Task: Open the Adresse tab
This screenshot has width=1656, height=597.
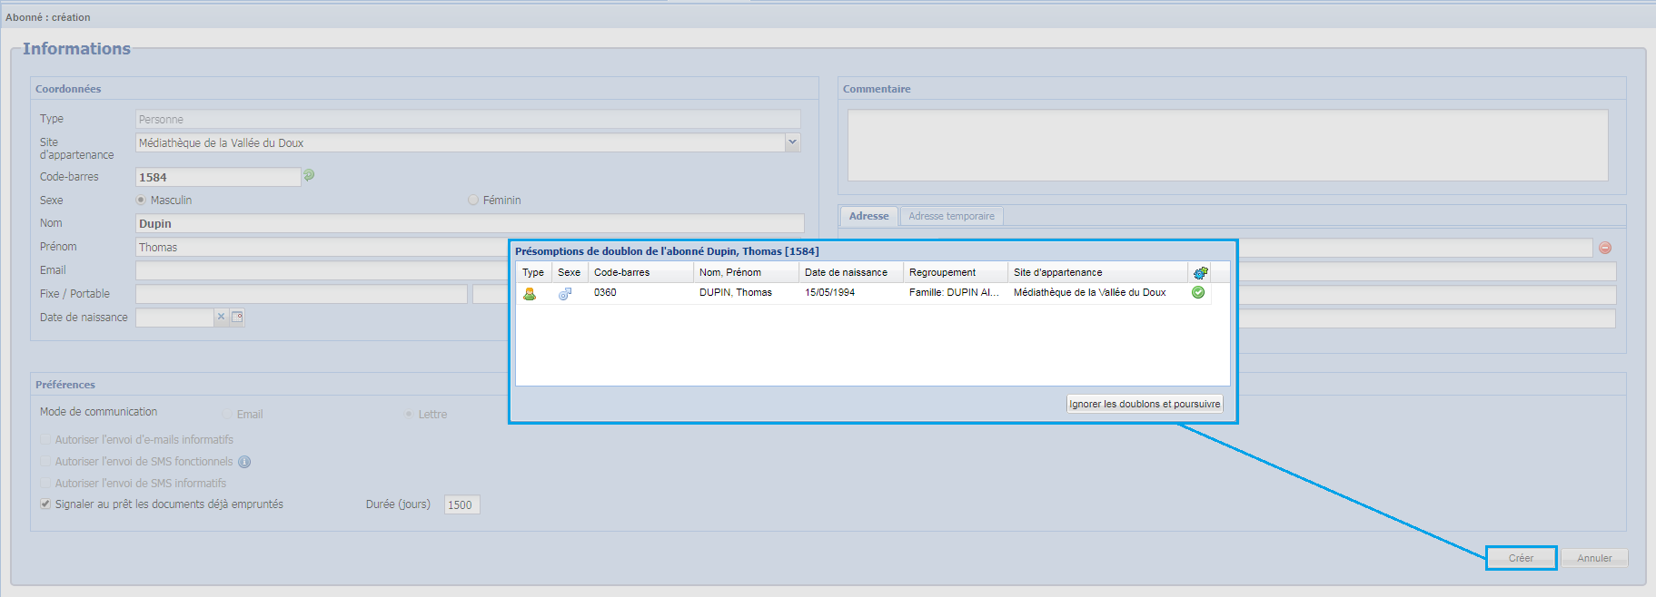Action: click(868, 216)
